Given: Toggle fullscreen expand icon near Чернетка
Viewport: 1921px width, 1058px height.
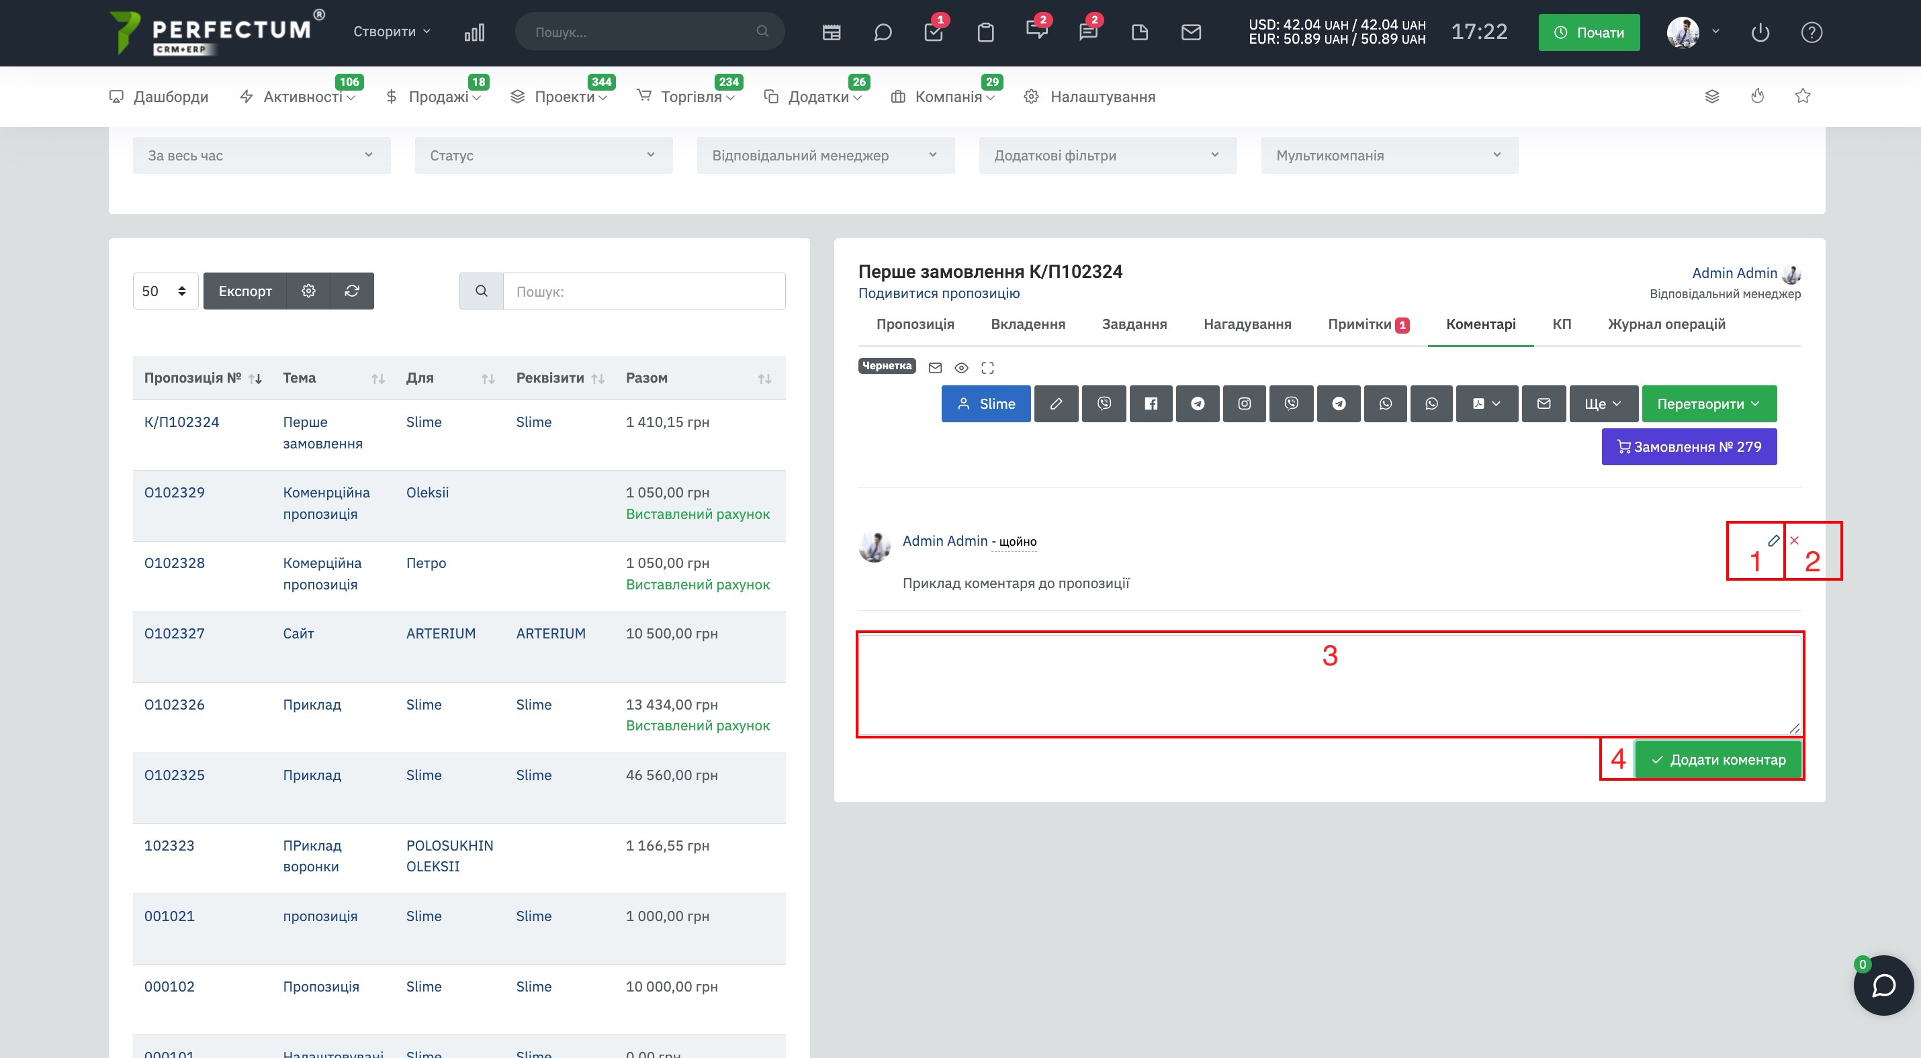Looking at the screenshot, I should 987,367.
